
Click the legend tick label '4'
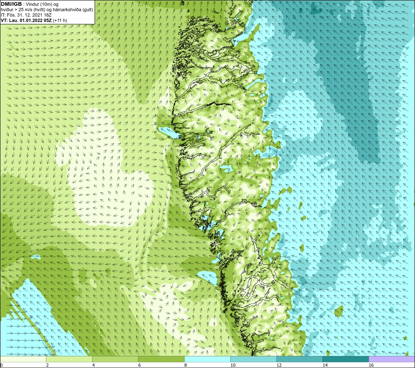pyautogui.click(x=93, y=365)
